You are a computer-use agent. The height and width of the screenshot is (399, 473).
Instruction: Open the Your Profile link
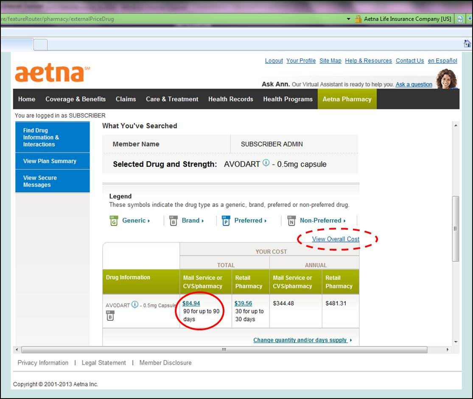(x=301, y=61)
